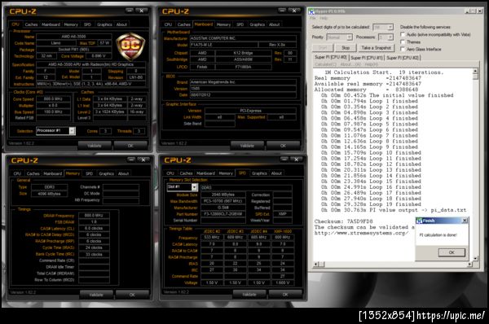Image resolution: width=489 pixels, height=324 pixels.
Task: Open Memory tab in CPU-Z SPD window
Action: point(226,173)
